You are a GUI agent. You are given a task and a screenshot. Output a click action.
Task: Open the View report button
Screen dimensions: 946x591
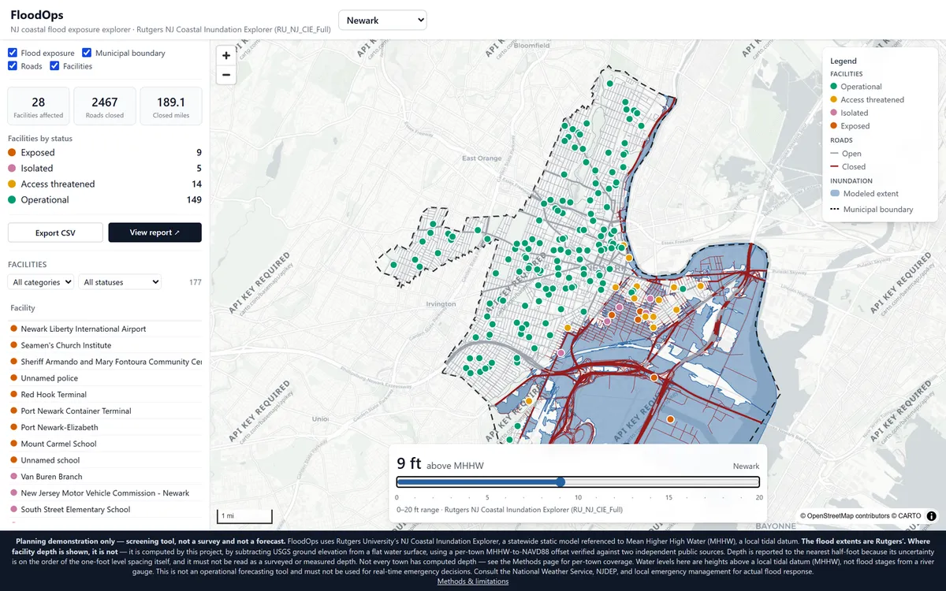click(155, 232)
